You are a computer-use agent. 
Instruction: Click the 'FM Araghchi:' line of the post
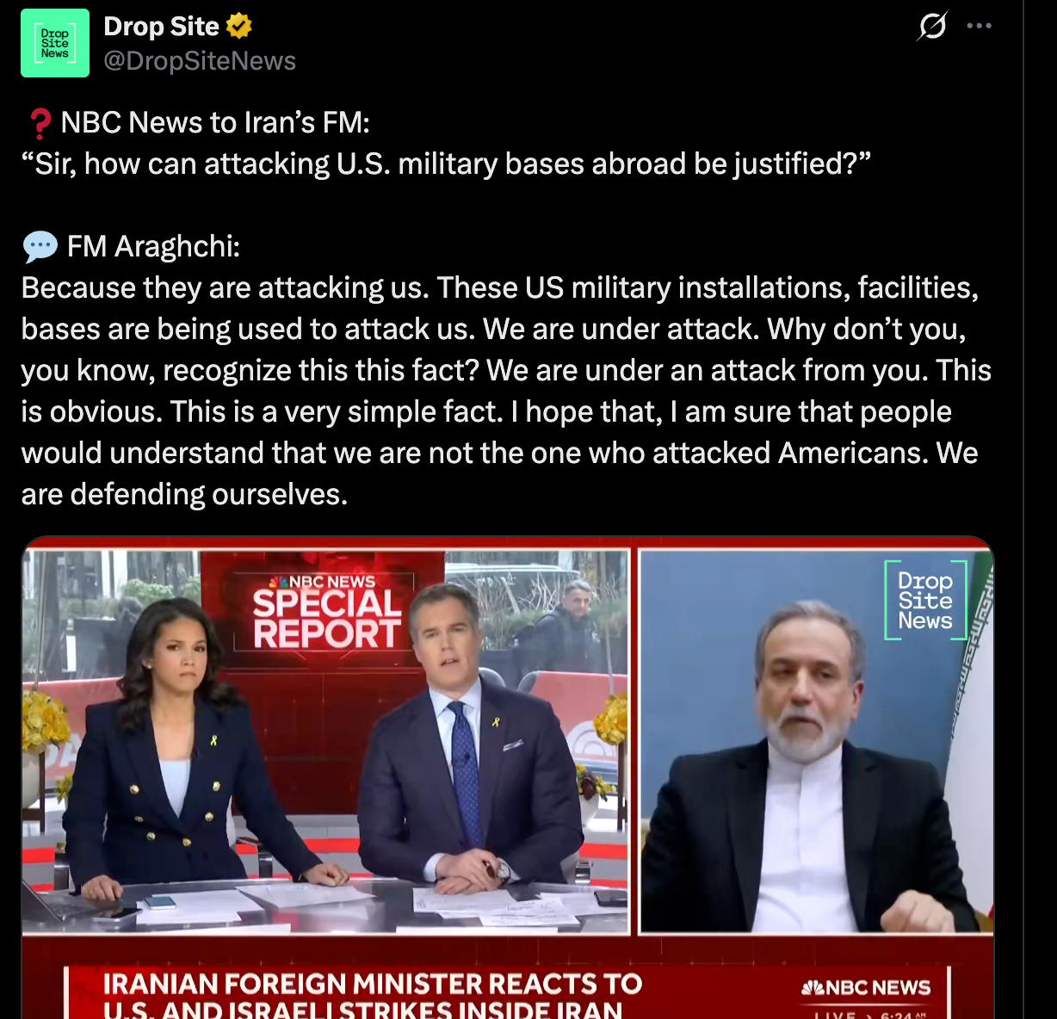(153, 247)
